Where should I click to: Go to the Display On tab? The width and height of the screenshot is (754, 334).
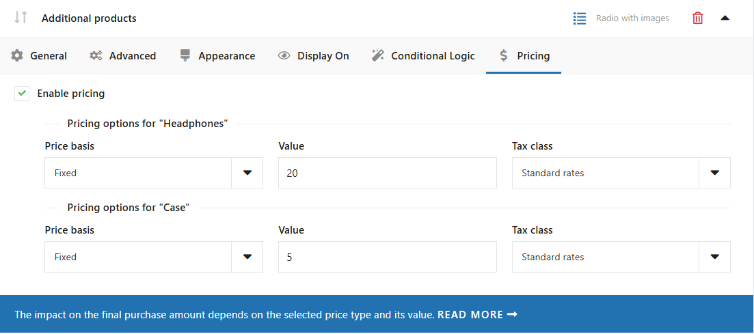coord(314,56)
